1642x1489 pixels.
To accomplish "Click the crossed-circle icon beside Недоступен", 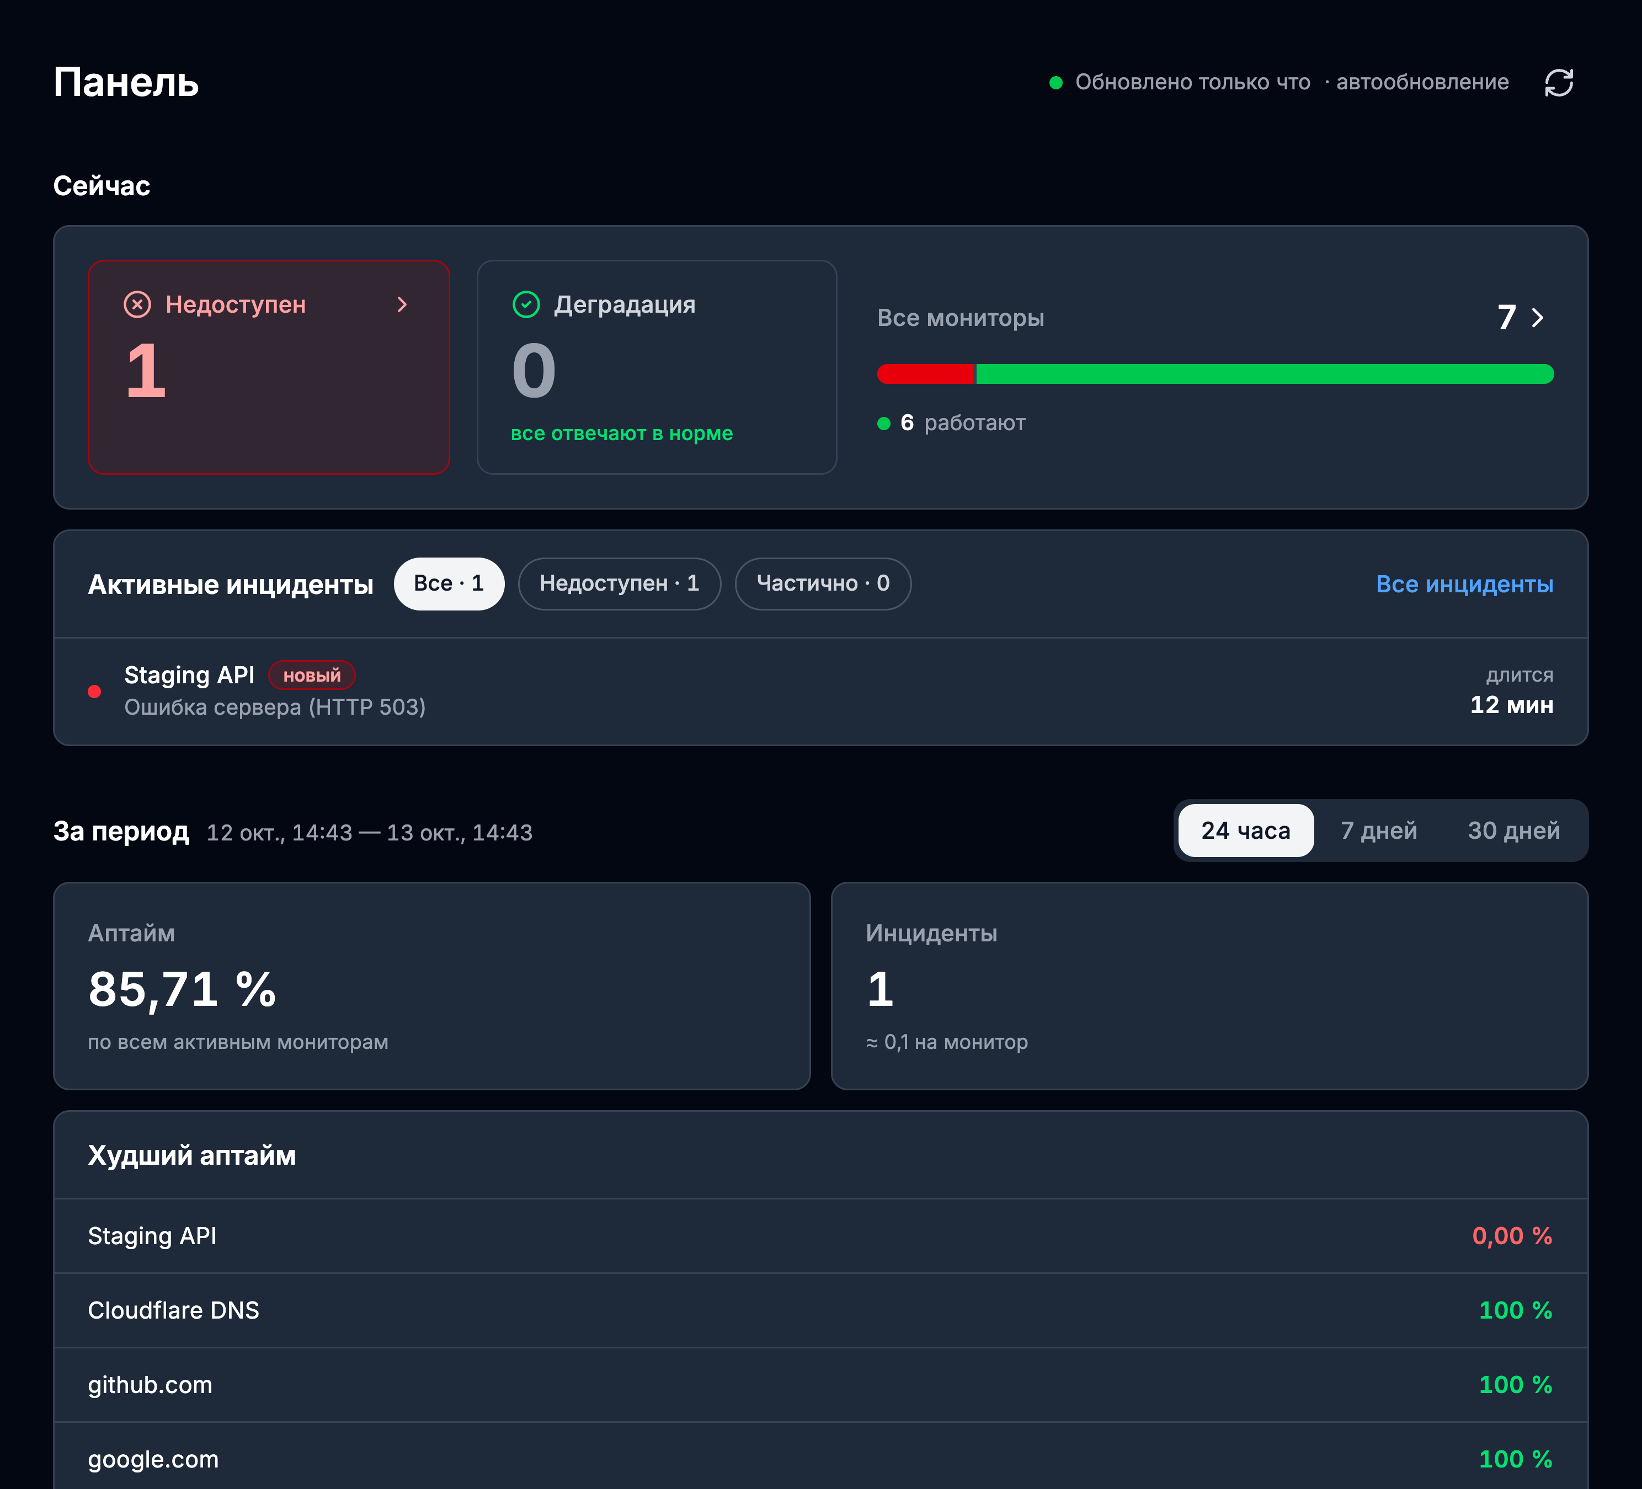I will pos(137,304).
